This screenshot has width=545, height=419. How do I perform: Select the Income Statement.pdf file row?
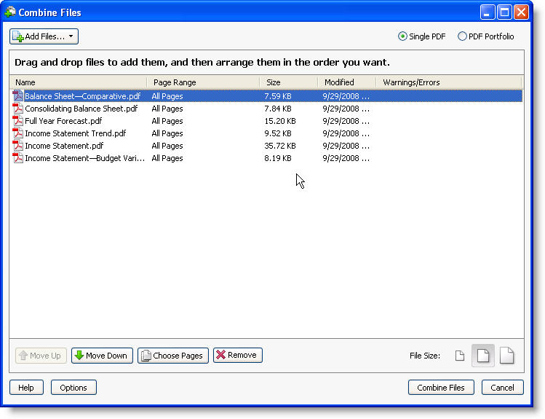point(266,146)
